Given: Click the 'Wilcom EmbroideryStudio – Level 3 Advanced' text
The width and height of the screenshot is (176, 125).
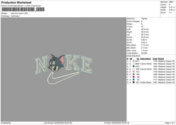Looking at the screenshot, I should pos(21,6).
